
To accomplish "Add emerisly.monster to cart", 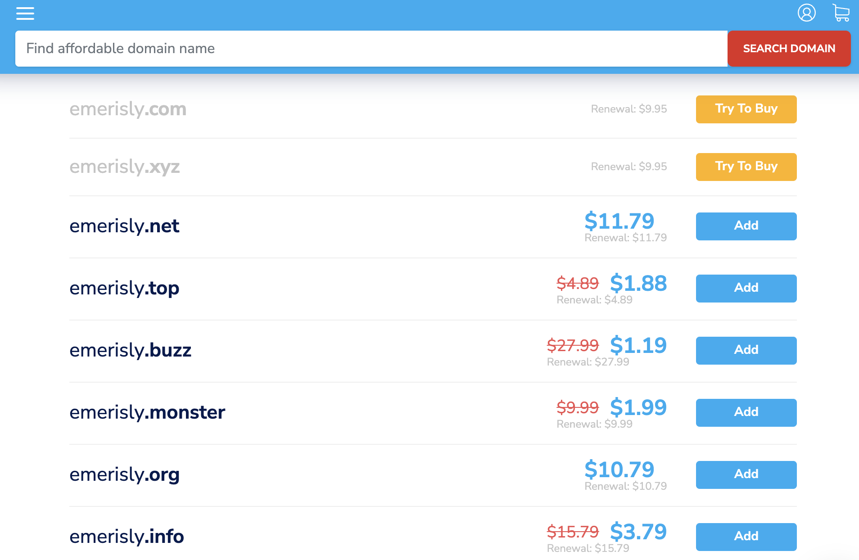I will [746, 412].
